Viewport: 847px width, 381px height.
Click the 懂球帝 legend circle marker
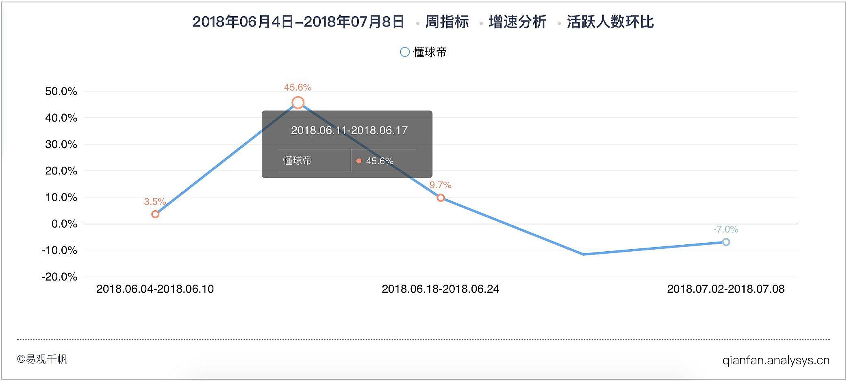404,52
